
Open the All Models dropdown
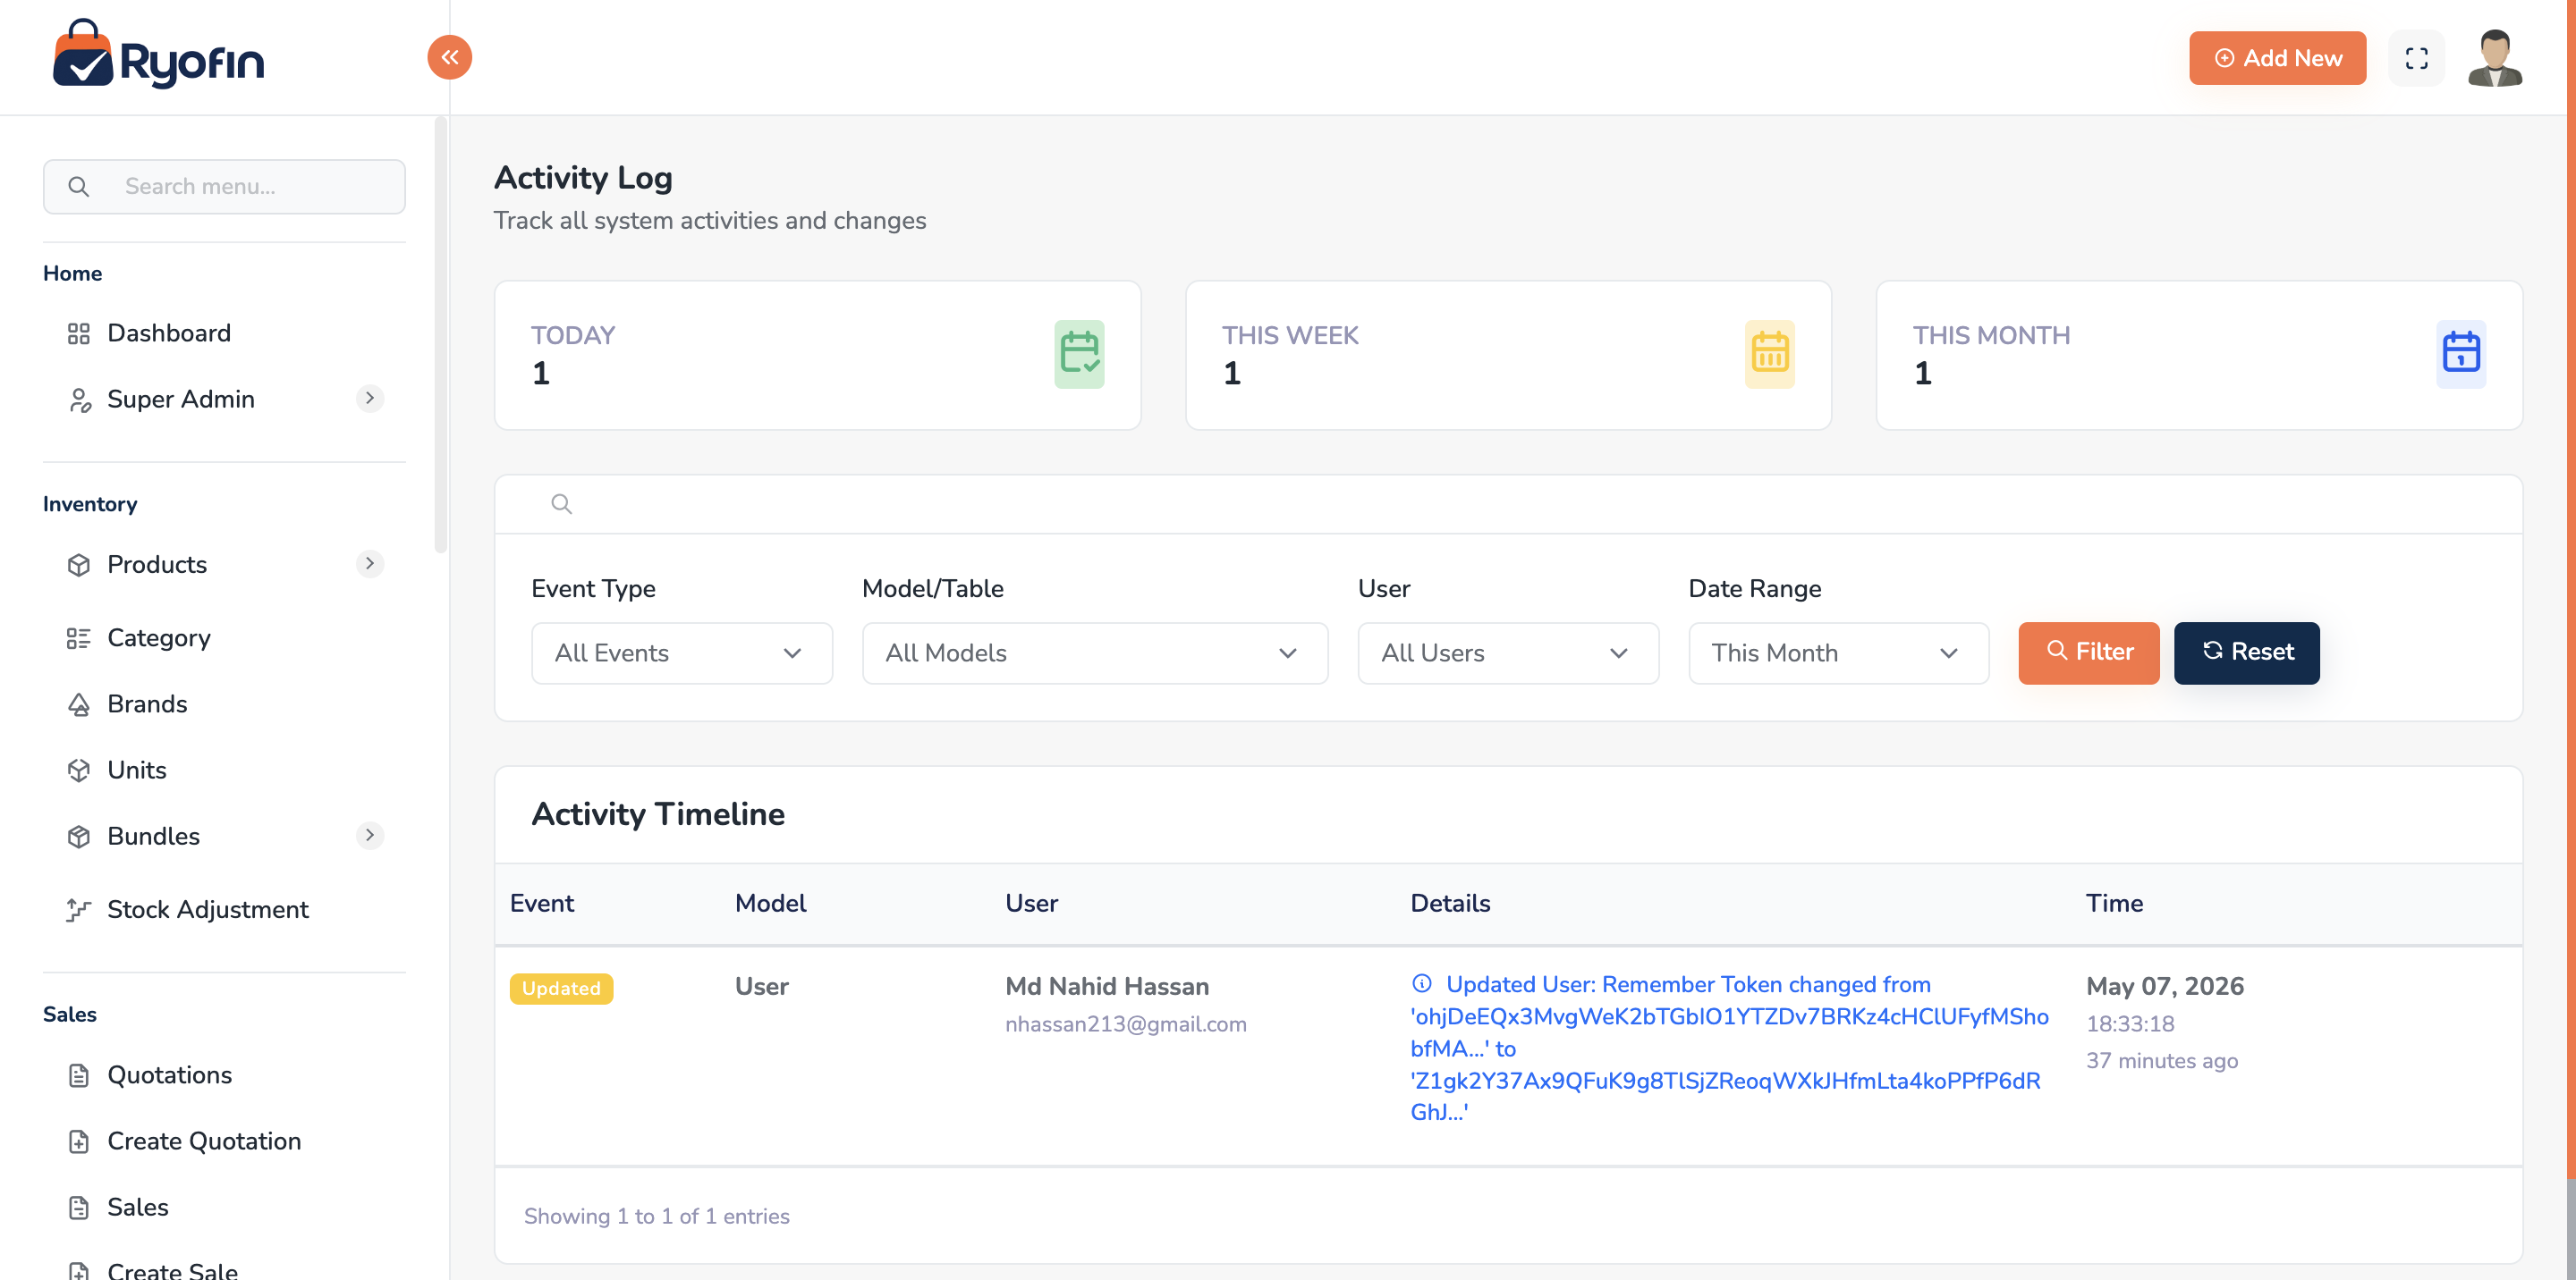pyautogui.click(x=1094, y=653)
